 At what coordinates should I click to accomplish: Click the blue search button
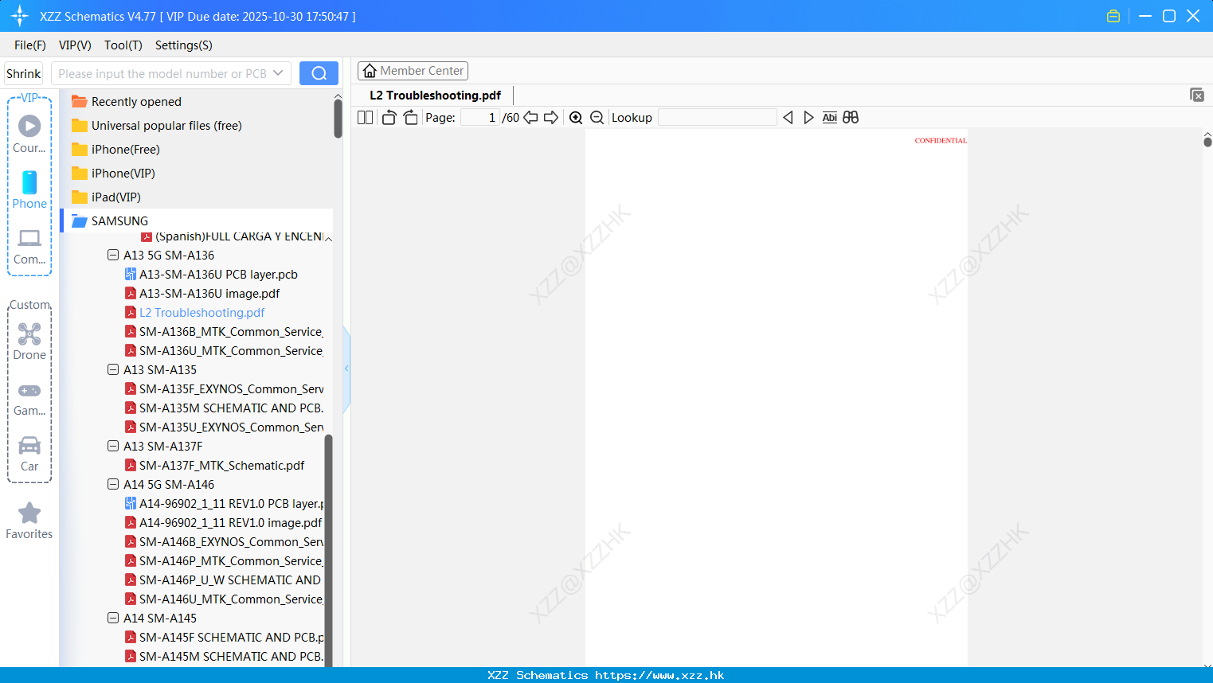(x=319, y=73)
